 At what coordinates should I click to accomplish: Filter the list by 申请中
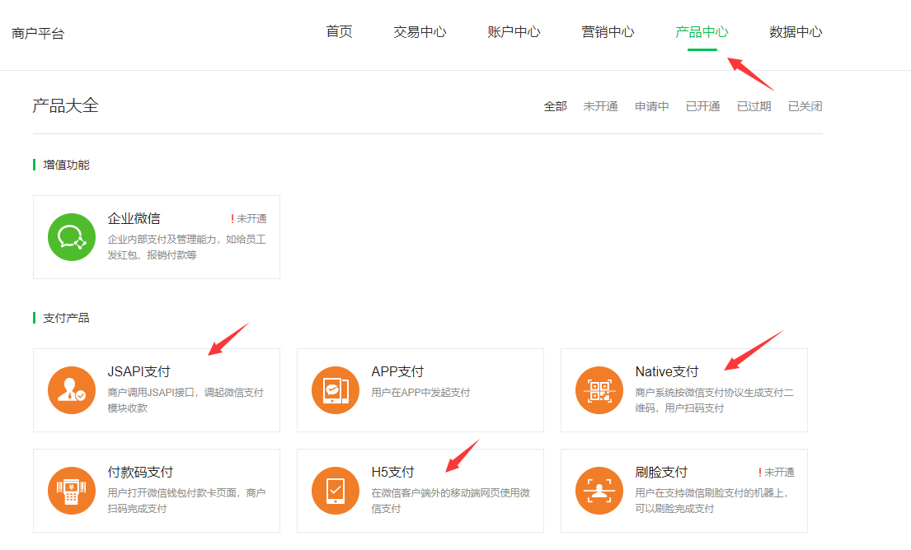pyautogui.click(x=651, y=106)
